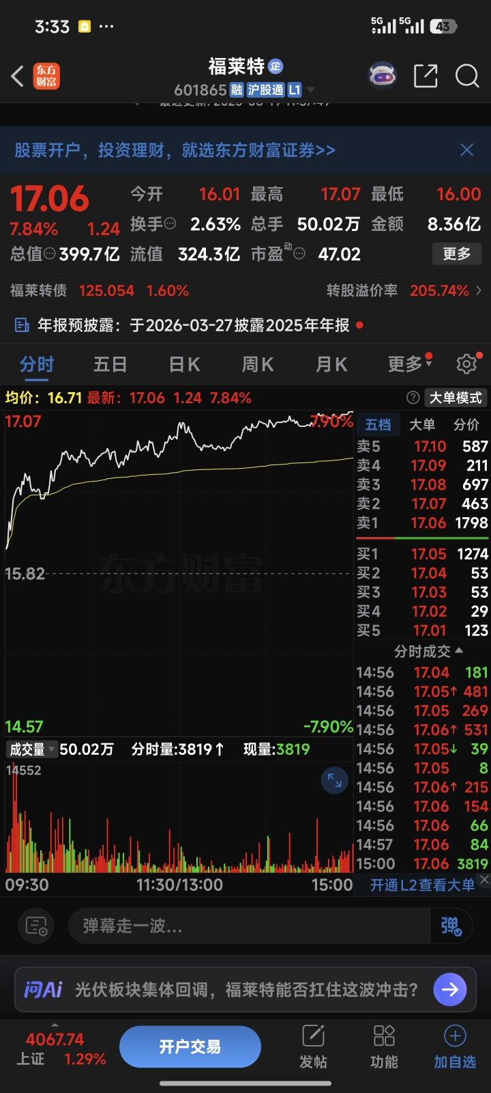Tap the 更多 button in quote summary

(x=457, y=254)
